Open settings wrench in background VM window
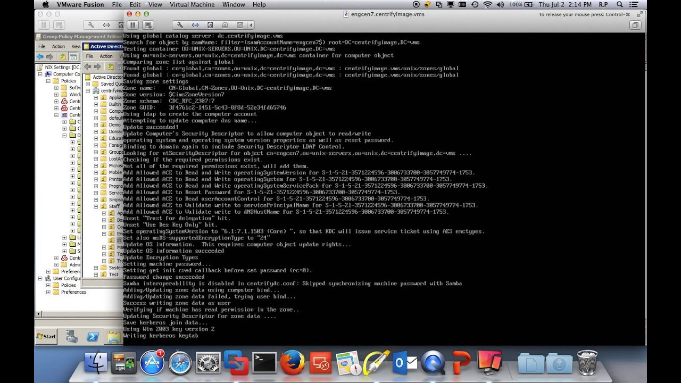681x383 pixels. tap(91, 25)
